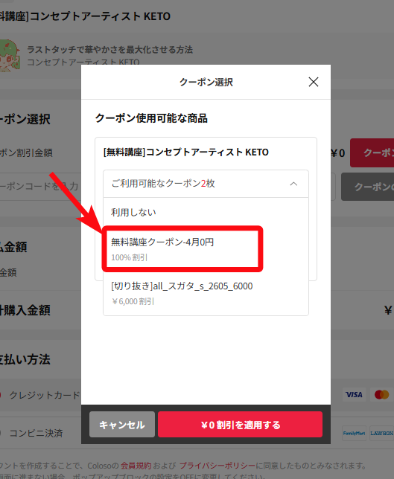Click the Mastercard logo icon
394x479 pixels.
[x=381, y=395]
